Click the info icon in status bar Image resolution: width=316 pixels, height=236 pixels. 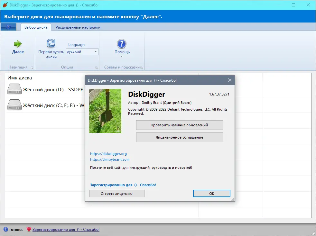point(6,229)
